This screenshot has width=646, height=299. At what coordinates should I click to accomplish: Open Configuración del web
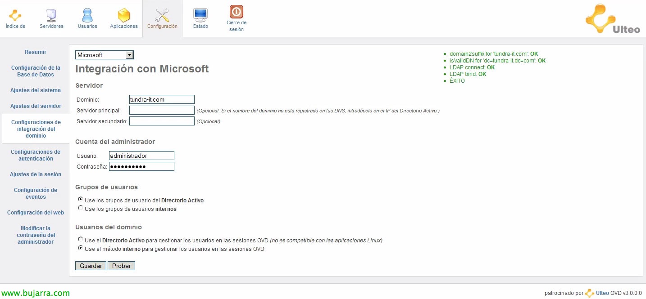click(x=36, y=213)
